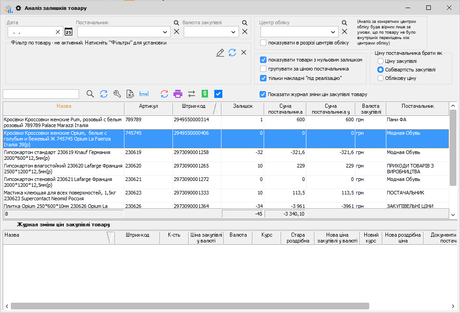Export the table to HTML
The height and width of the screenshot is (313, 460).
pyautogui.click(x=144, y=94)
